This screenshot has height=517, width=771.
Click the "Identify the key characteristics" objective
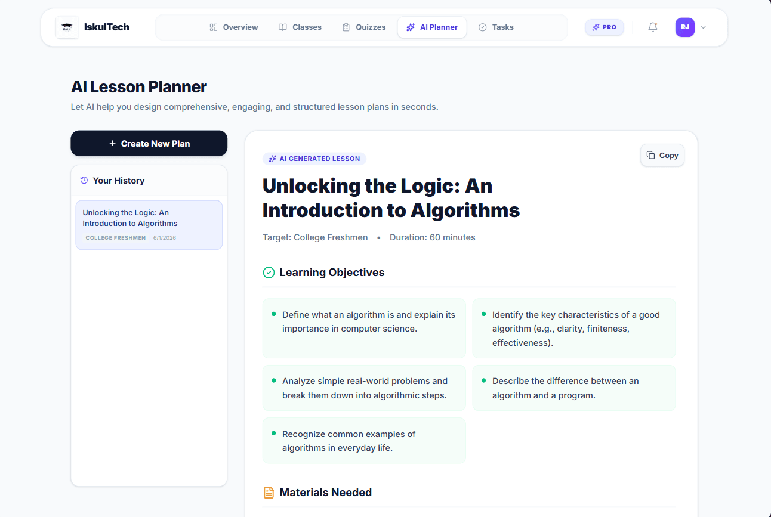pos(574,329)
